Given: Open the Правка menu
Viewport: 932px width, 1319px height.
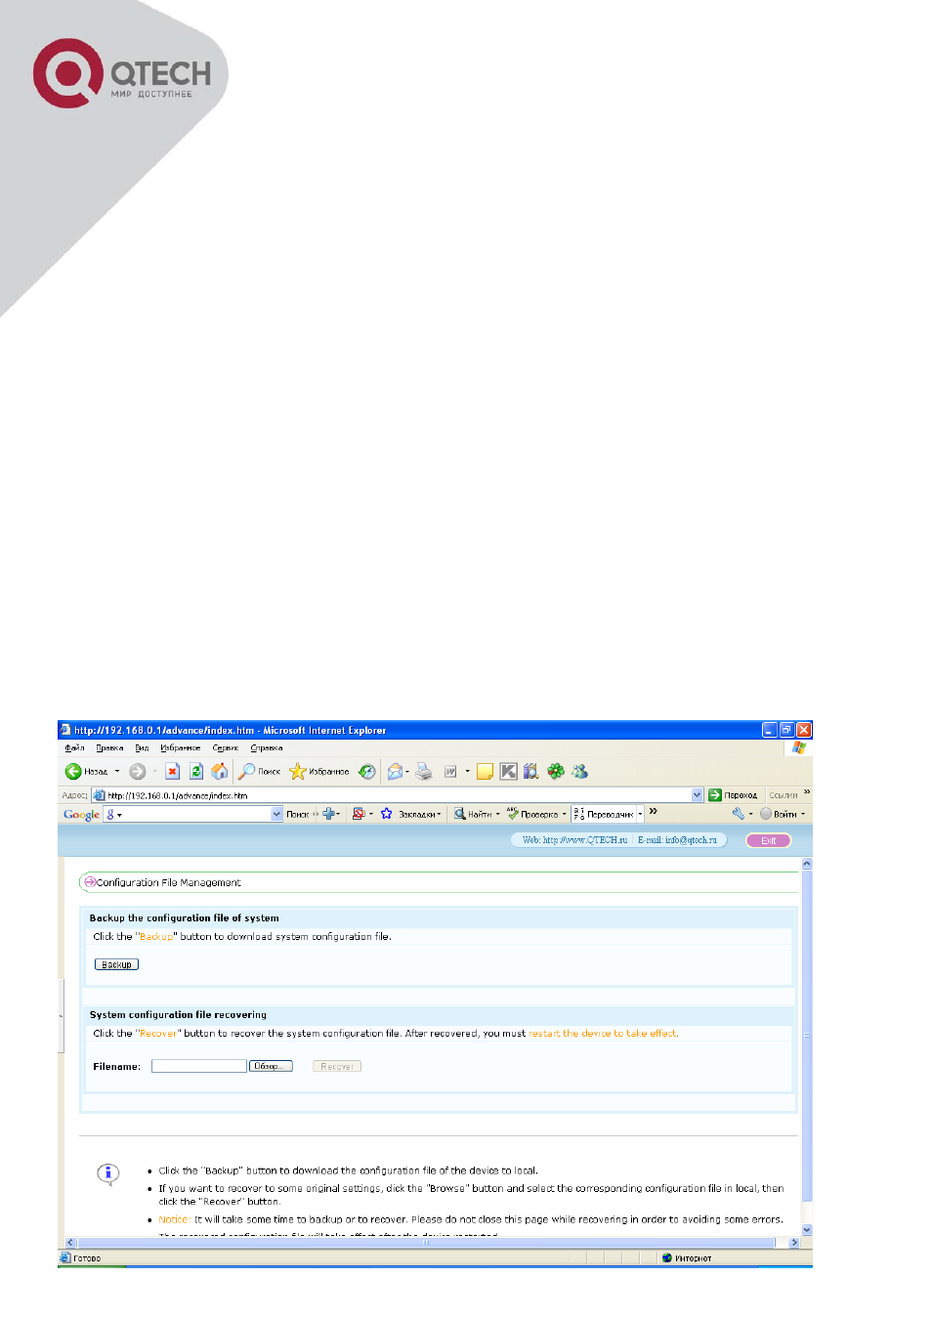Looking at the screenshot, I should (109, 747).
